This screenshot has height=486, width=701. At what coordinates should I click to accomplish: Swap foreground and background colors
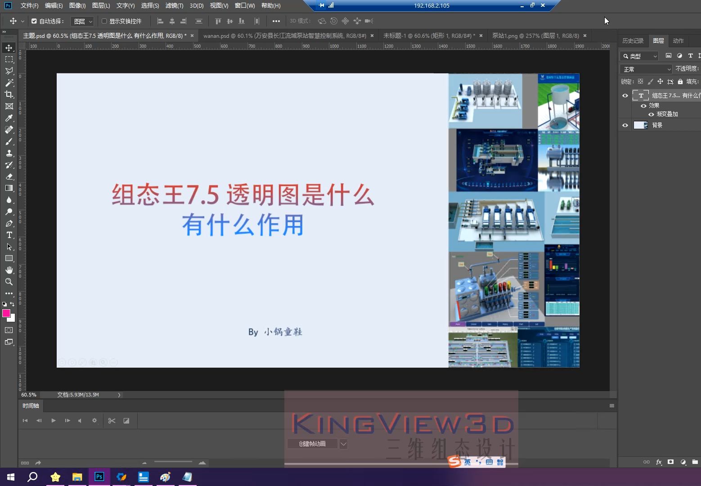(x=13, y=304)
